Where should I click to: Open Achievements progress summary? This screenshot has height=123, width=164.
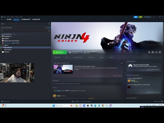[x=91, y=52]
